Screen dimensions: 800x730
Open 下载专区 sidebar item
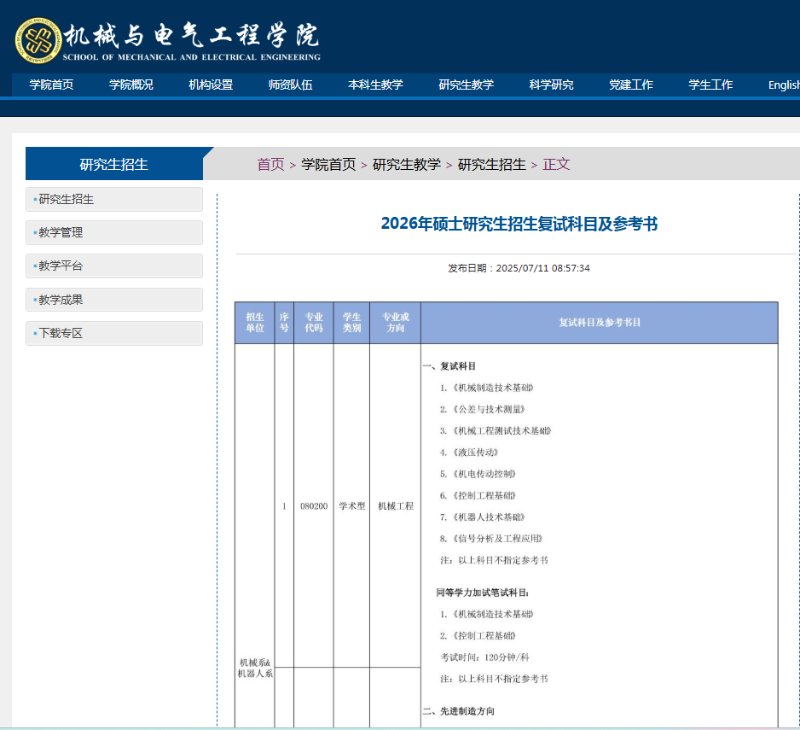tap(61, 333)
